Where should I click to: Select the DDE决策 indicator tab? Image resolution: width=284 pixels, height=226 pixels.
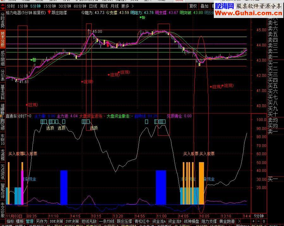pyautogui.click(x=56, y=221)
